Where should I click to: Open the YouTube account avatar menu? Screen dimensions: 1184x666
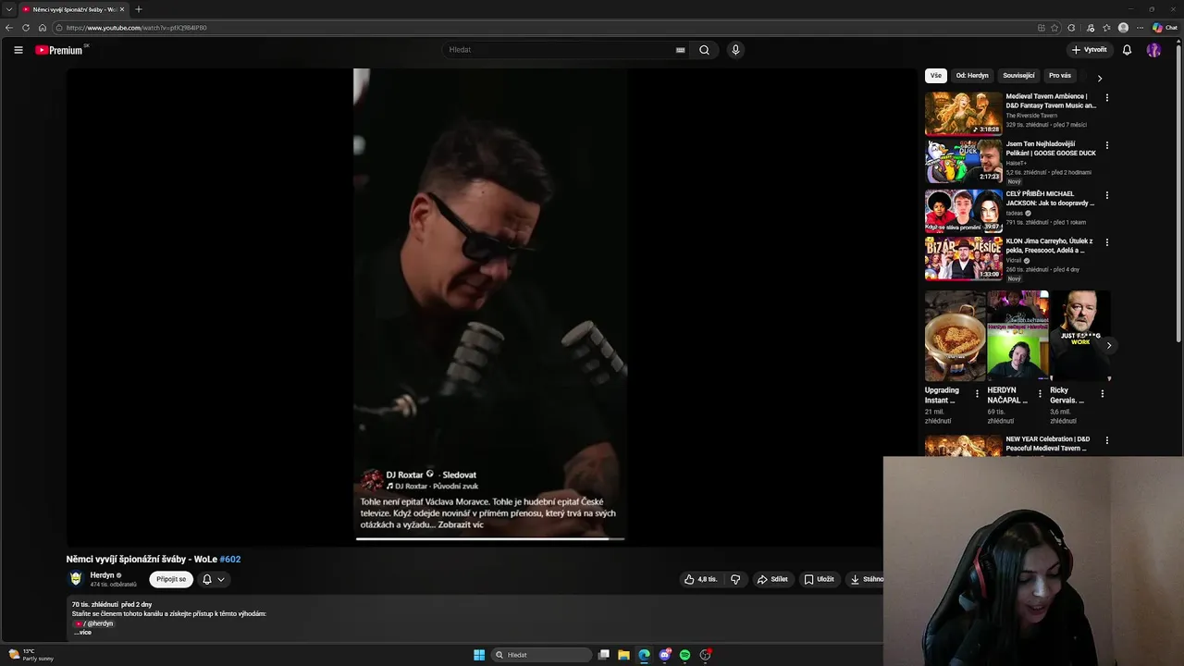coord(1153,50)
